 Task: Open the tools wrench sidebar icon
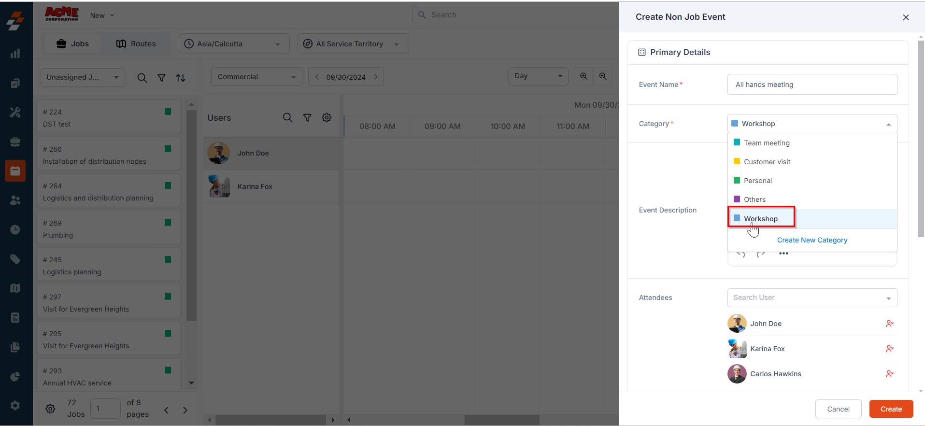click(15, 113)
